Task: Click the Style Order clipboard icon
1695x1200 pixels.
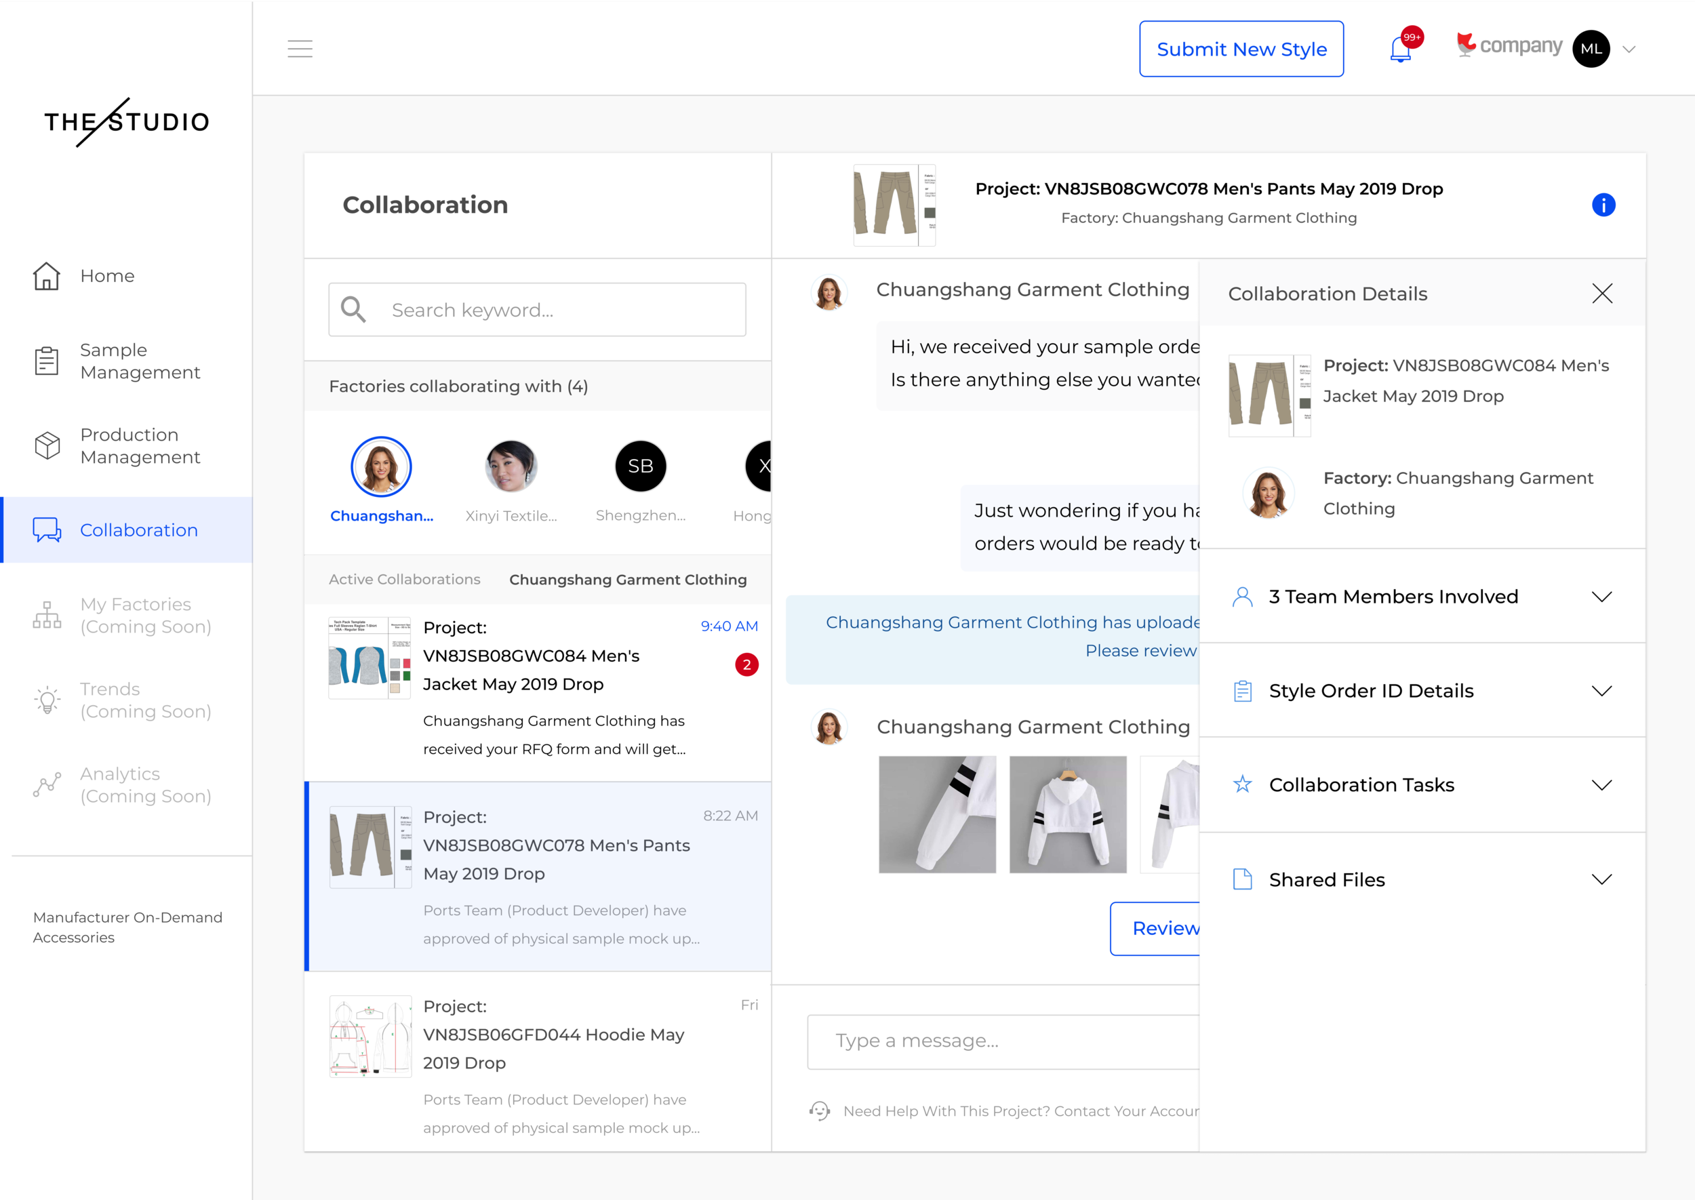Action: click(1243, 691)
